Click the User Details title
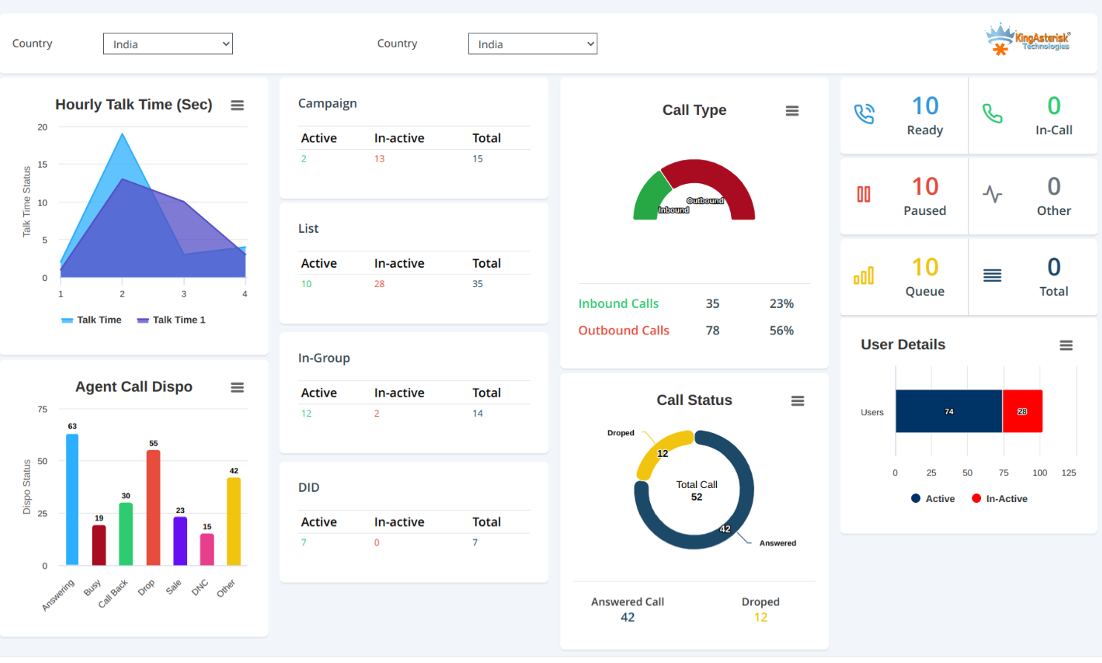This screenshot has height=663, width=1102. pyautogui.click(x=903, y=345)
